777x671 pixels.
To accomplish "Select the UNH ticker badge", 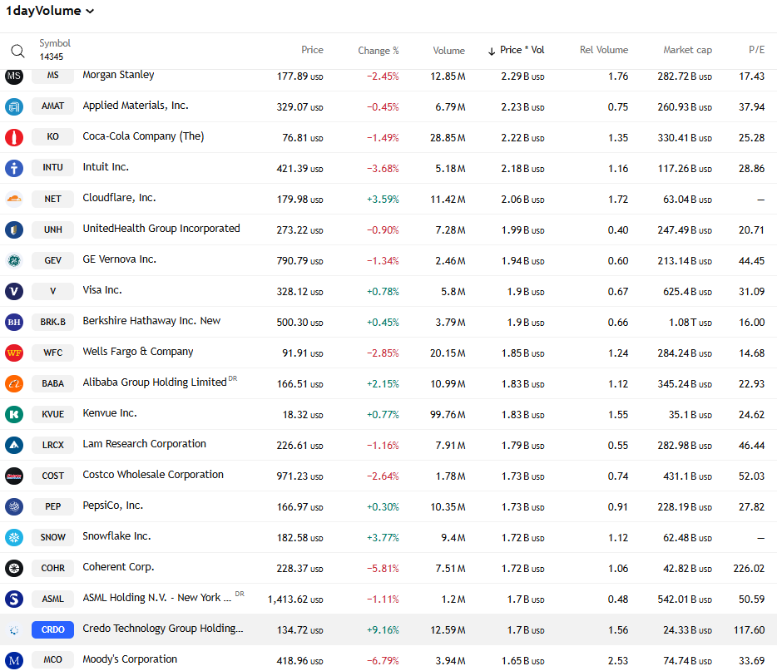I will (x=52, y=229).
